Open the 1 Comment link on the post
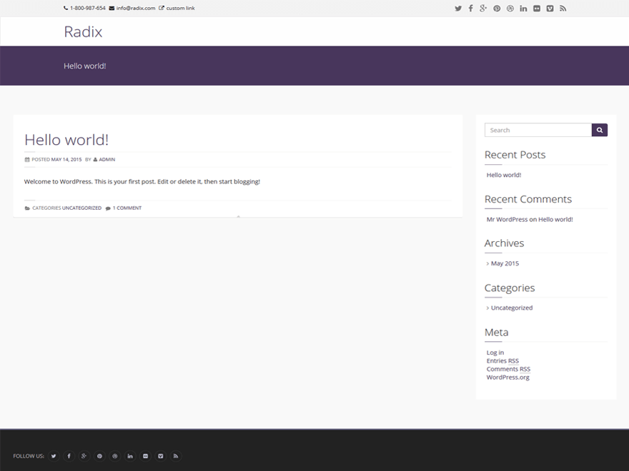629x471 pixels. tap(126, 208)
